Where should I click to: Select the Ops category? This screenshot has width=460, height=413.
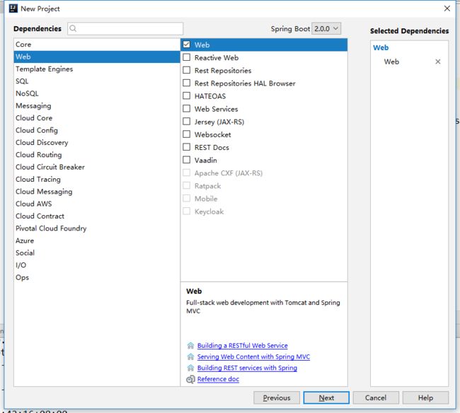[x=97, y=277]
